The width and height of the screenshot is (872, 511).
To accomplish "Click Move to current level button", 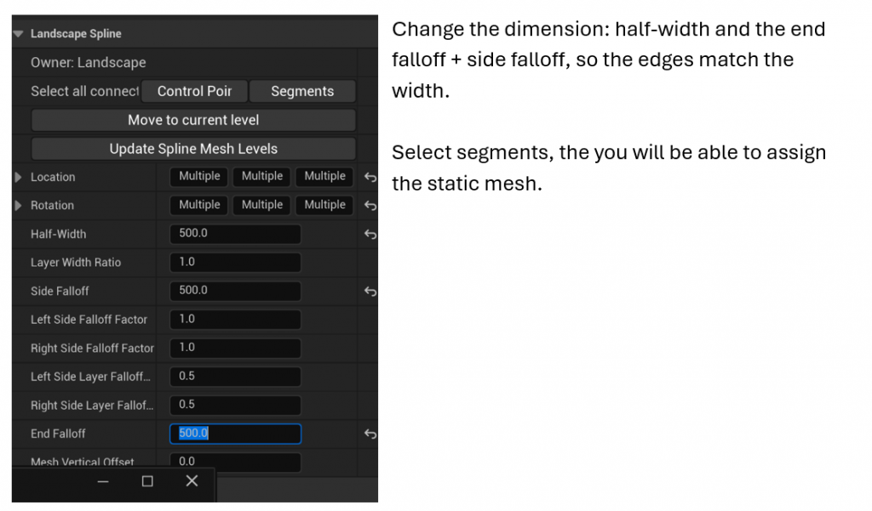I will (193, 120).
